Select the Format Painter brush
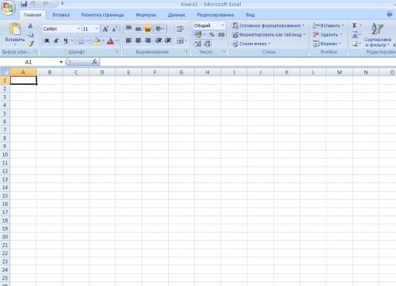 (x=31, y=44)
